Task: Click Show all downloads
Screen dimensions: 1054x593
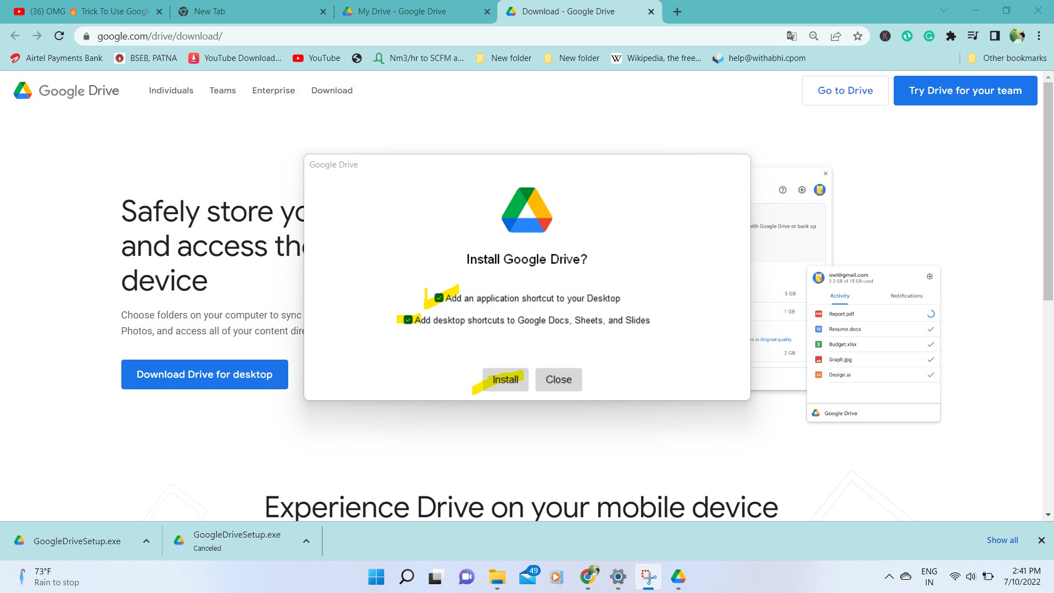Action: 1002,540
